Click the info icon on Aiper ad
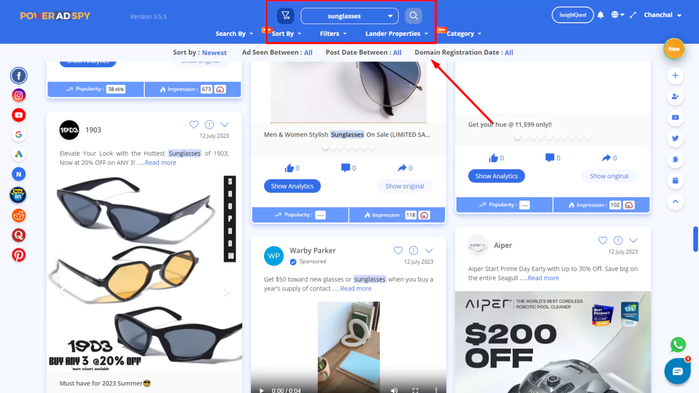The width and height of the screenshot is (699, 393). coord(618,240)
